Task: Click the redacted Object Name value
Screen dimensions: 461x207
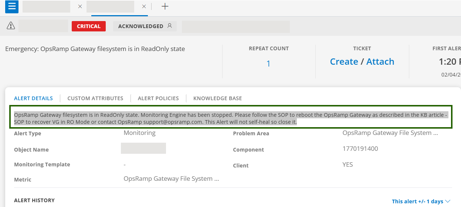Action: point(143,148)
